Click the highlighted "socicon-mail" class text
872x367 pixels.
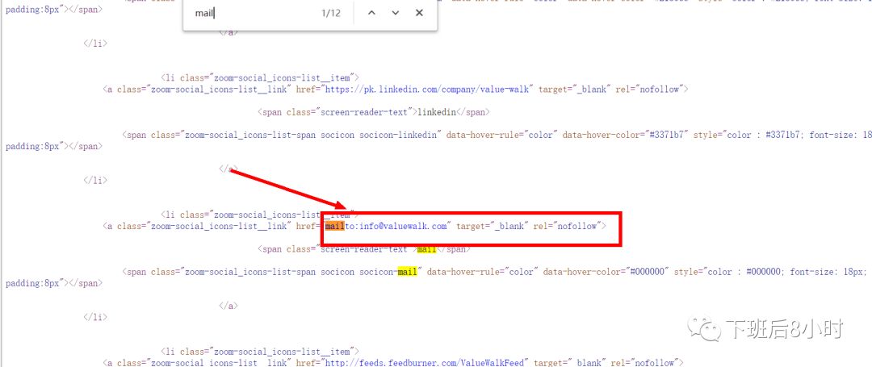pyautogui.click(x=388, y=272)
